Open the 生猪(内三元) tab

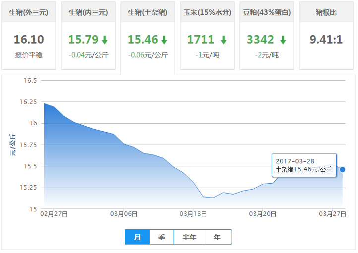coord(88,12)
